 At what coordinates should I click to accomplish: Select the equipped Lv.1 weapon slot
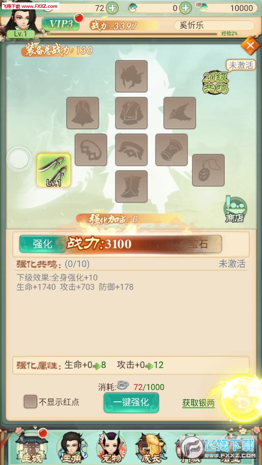point(54,170)
